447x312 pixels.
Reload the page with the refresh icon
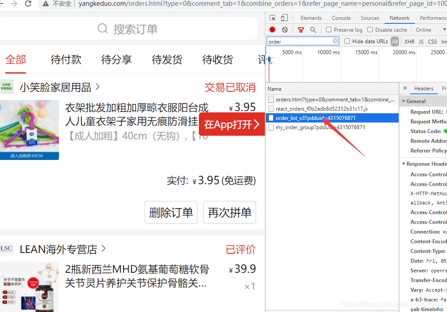pos(28,4)
